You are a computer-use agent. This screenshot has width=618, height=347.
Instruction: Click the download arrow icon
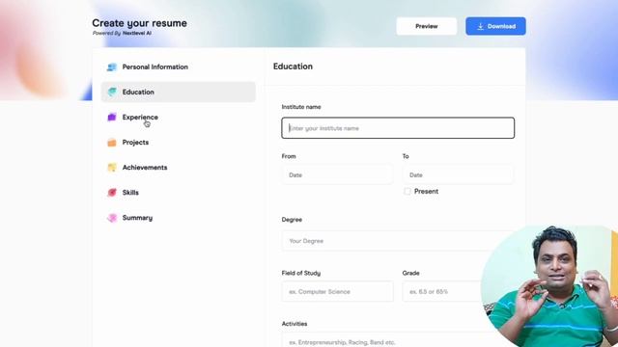click(x=481, y=26)
